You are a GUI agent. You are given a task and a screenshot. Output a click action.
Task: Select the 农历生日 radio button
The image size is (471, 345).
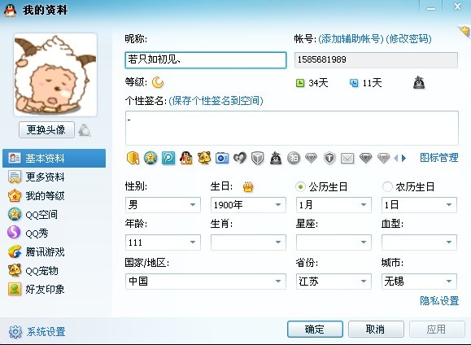point(387,187)
